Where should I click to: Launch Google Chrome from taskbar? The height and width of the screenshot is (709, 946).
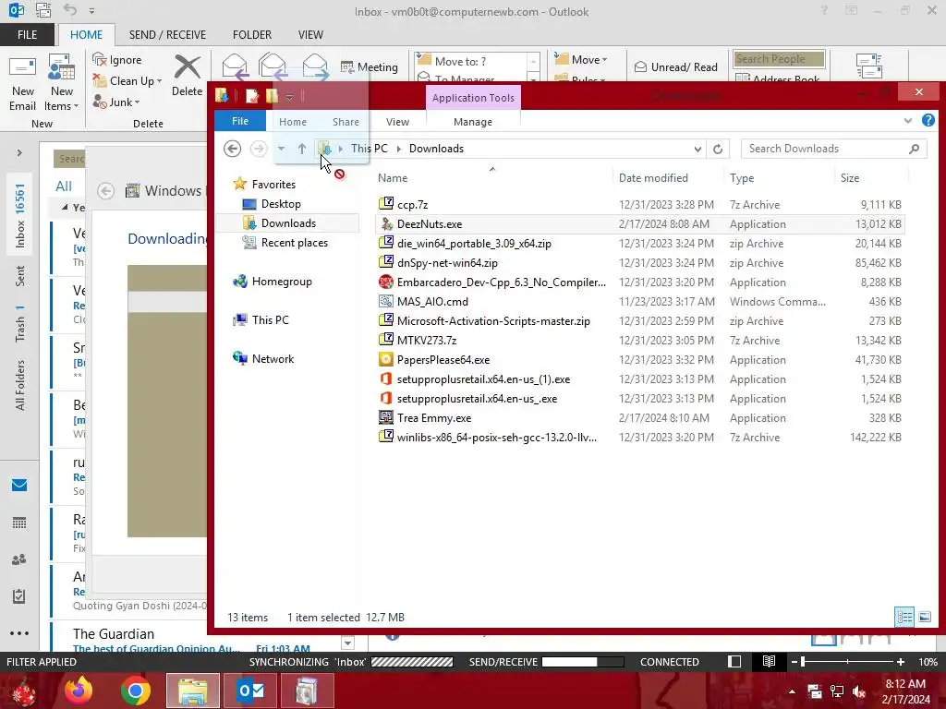[x=135, y=691]
